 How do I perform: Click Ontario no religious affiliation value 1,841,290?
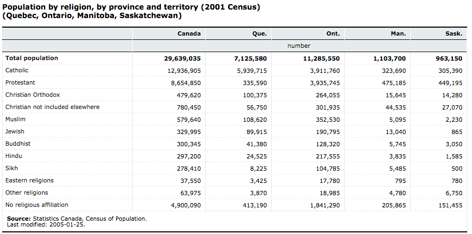324,205
